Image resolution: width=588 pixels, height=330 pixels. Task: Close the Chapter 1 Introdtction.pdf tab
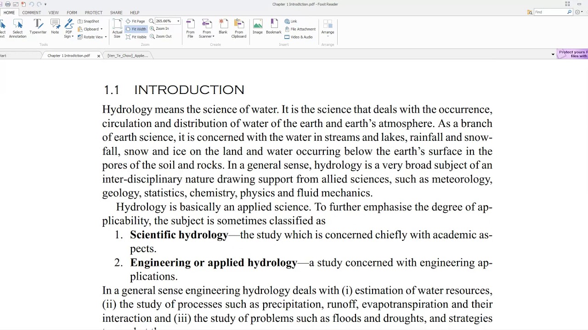coord(98,56)
